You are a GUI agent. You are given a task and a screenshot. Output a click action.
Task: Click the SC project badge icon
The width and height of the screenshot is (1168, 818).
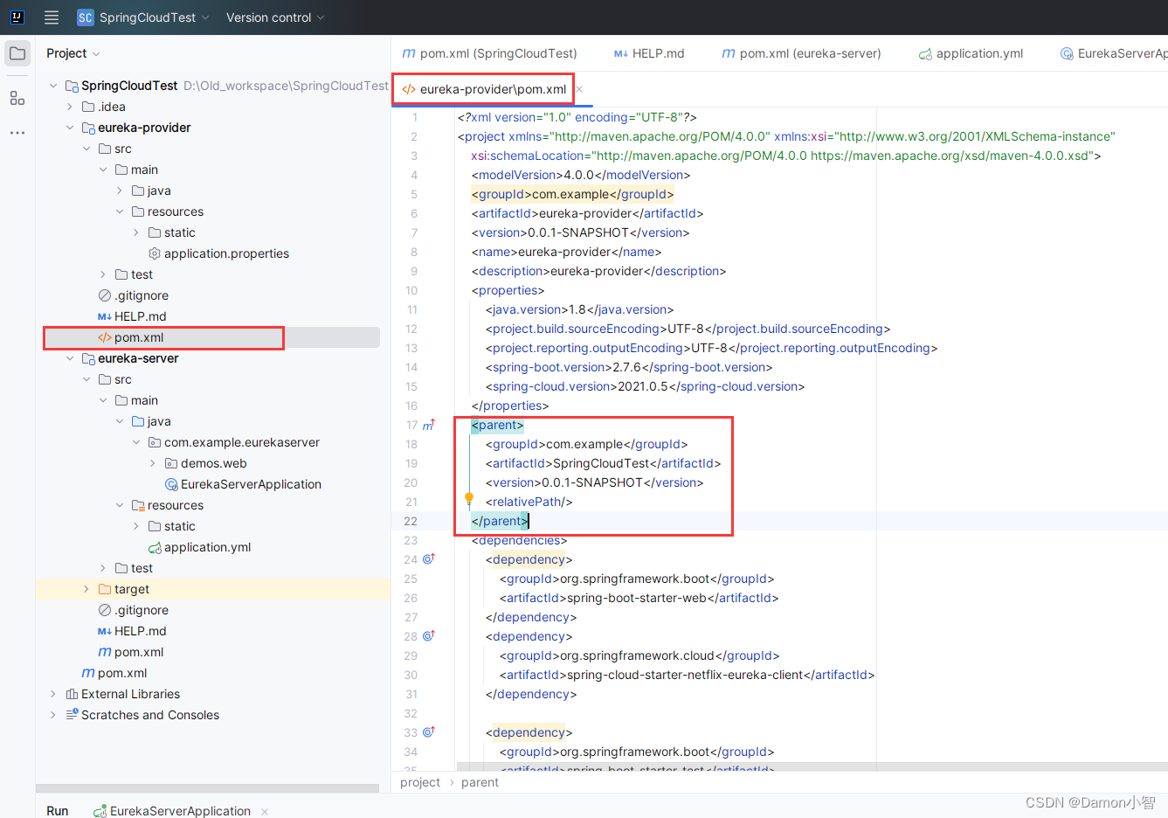85,17
